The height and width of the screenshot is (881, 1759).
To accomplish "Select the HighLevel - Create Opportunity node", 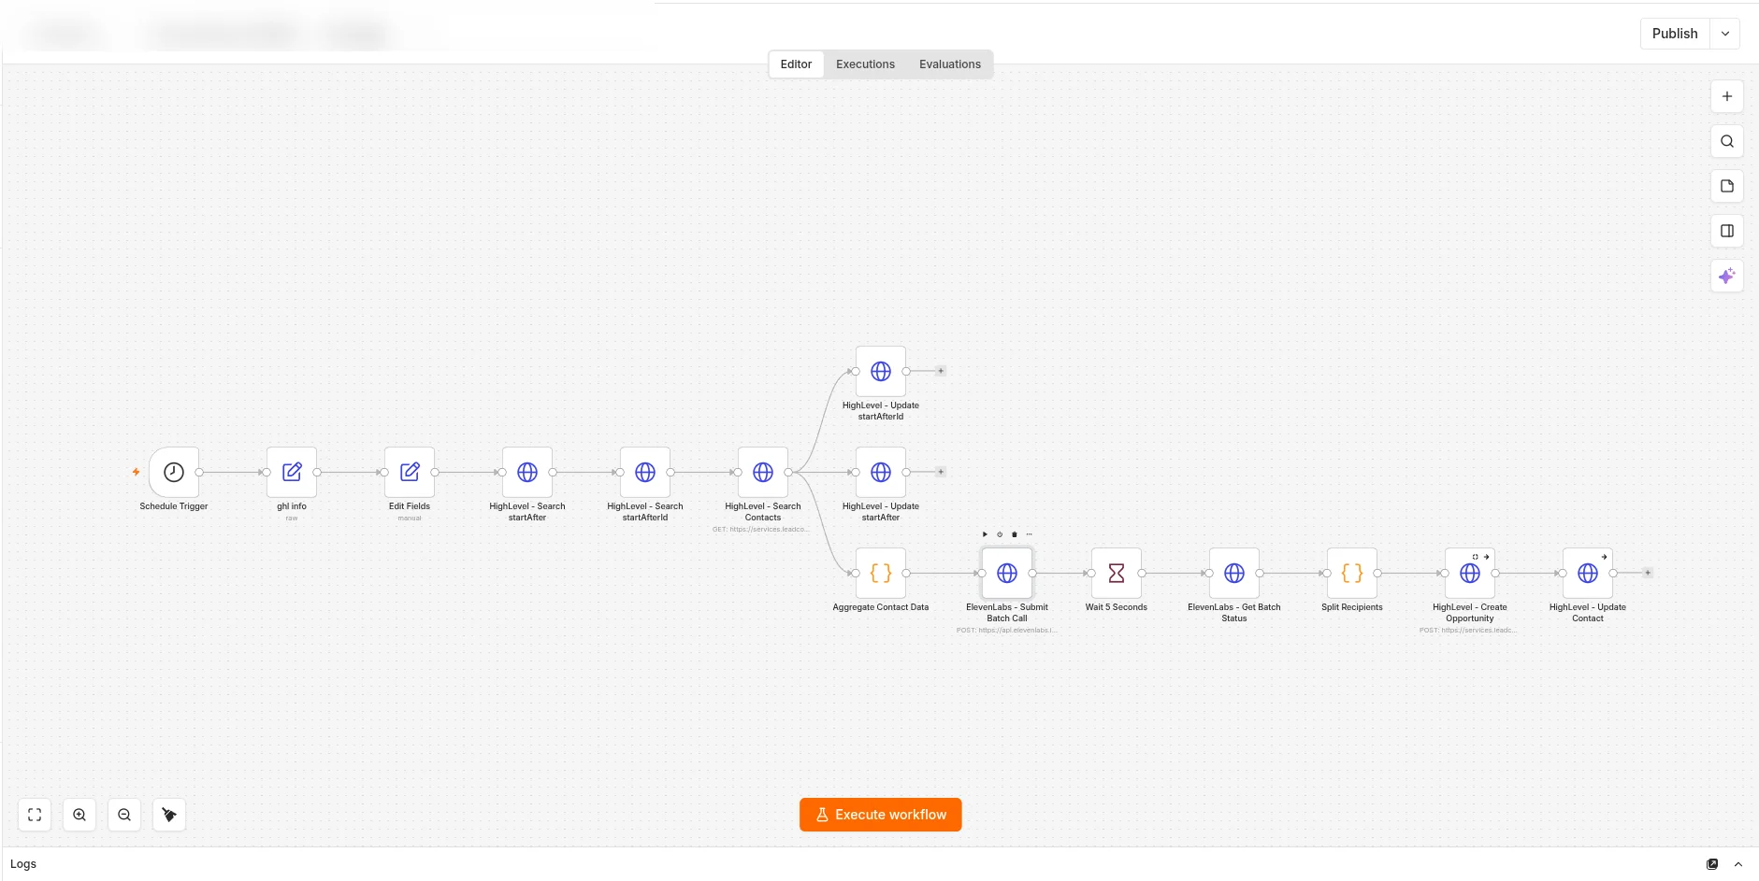I will pyautogui.click(x=1470, y=573).
